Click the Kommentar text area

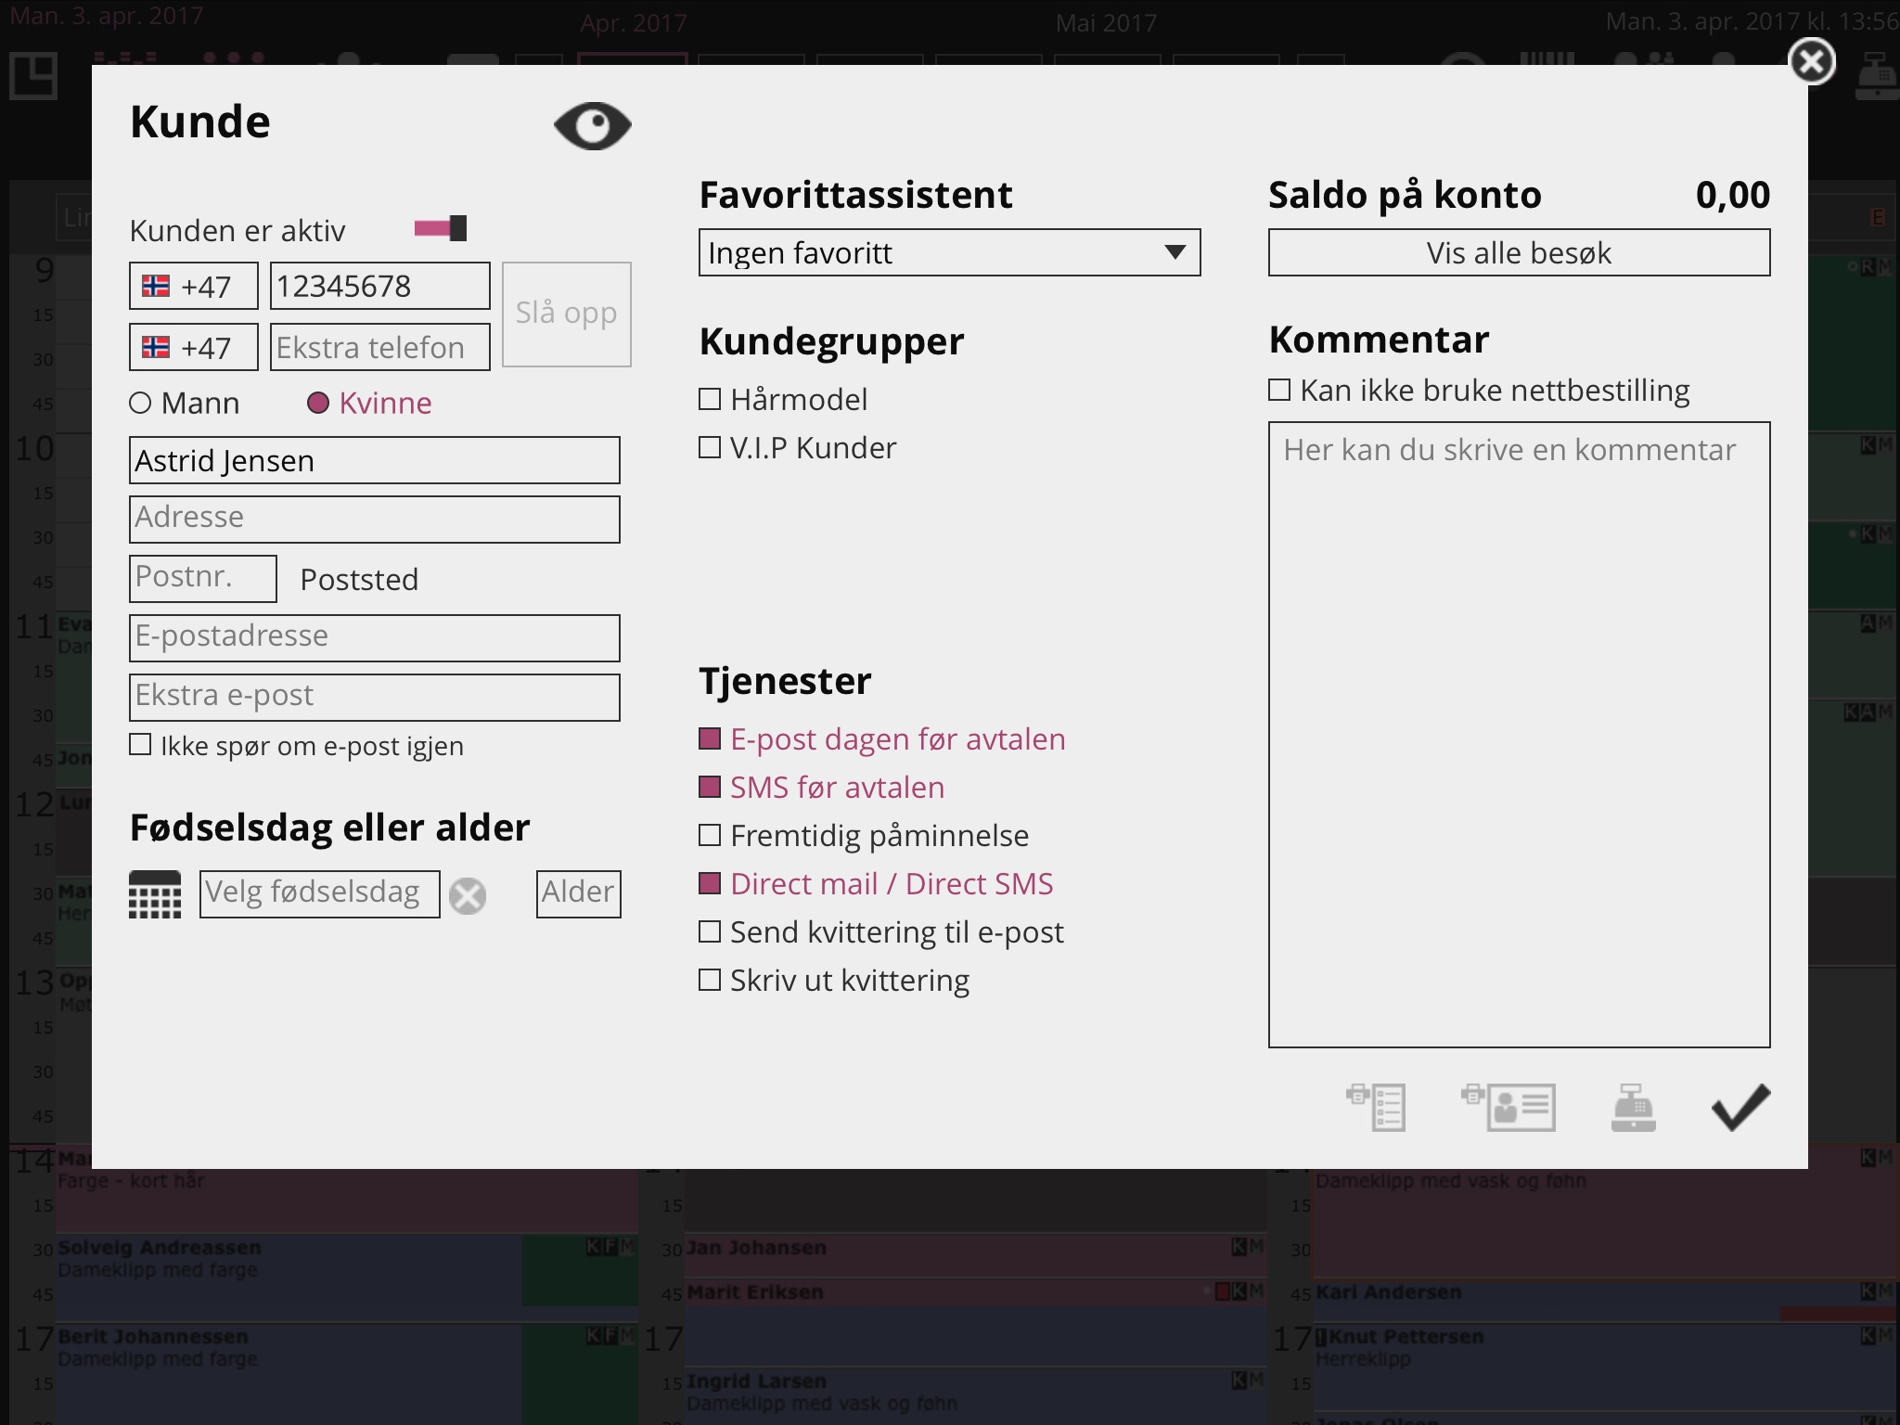pyautogui.click(x=1519, y=735)
